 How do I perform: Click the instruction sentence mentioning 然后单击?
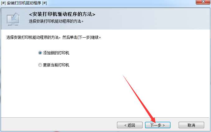(54, 37)
